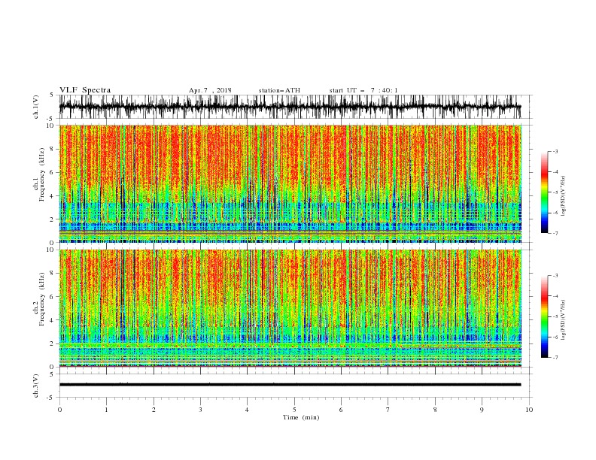
Task: Select the "start UT = 7:40:1" header text
Action: tap(363, 90)
